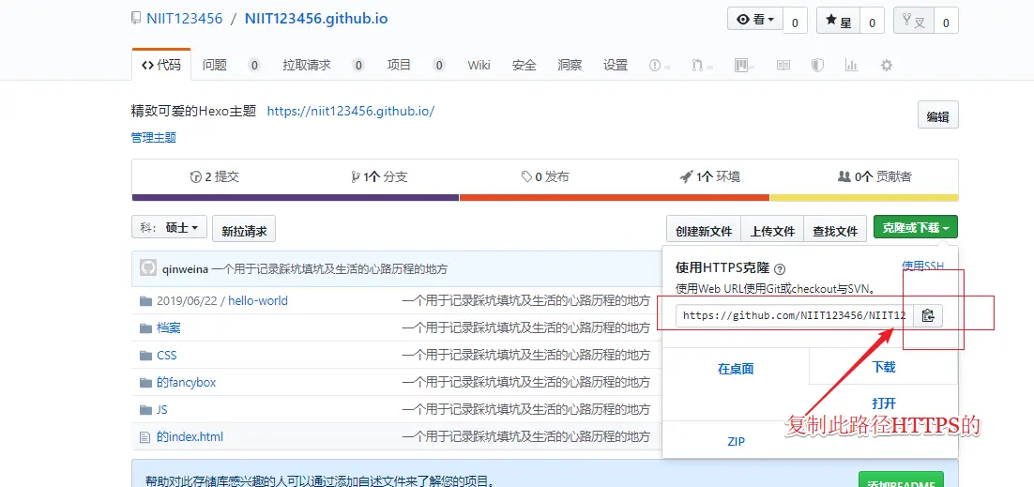This screenshot has height=487, width=1034.
Task: Switch to the Wiki tab
Action: click(x=479, y=65)
